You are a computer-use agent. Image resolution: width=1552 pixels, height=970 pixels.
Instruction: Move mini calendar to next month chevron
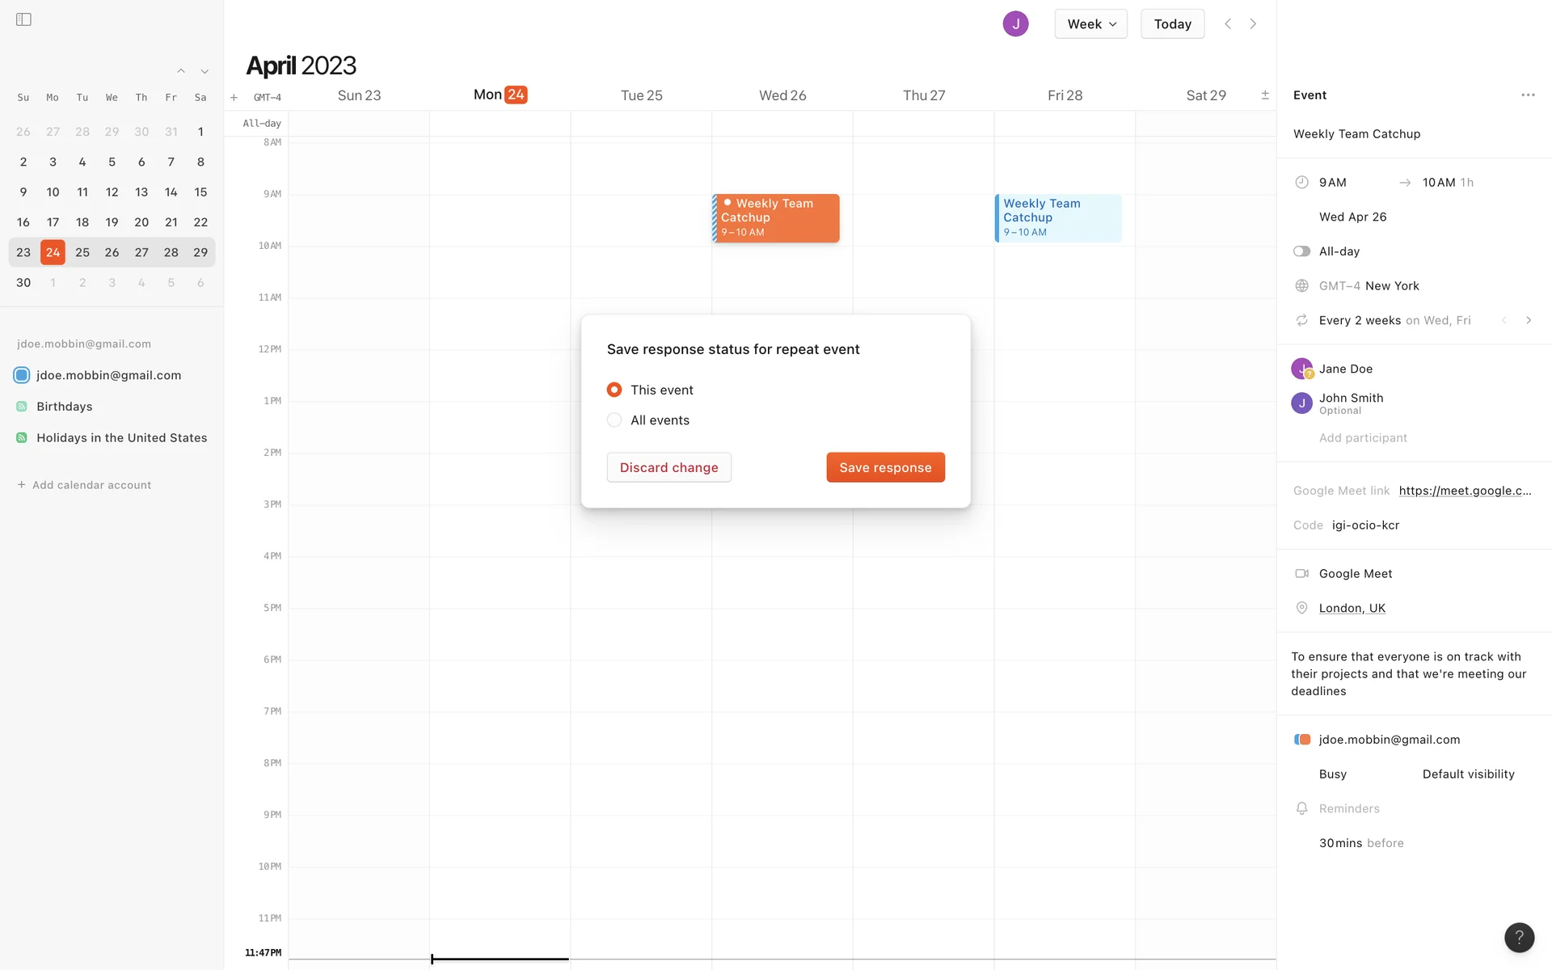click(x=205, y=72)
